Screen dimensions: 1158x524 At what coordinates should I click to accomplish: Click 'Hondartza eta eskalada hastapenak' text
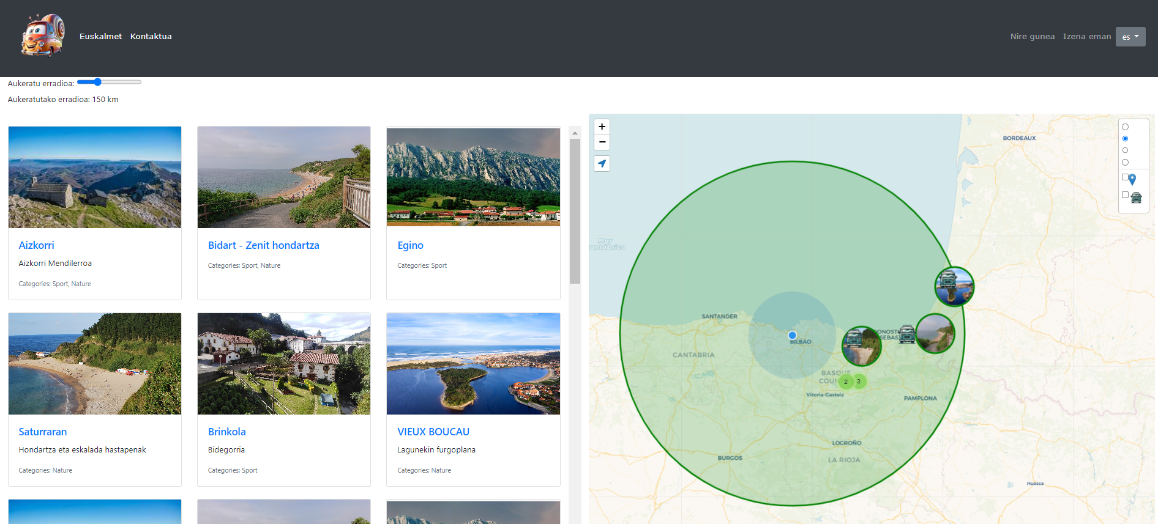(x=83, y=449)
